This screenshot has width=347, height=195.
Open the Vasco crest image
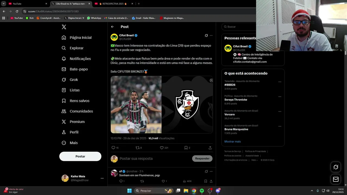tap(187, 105)
